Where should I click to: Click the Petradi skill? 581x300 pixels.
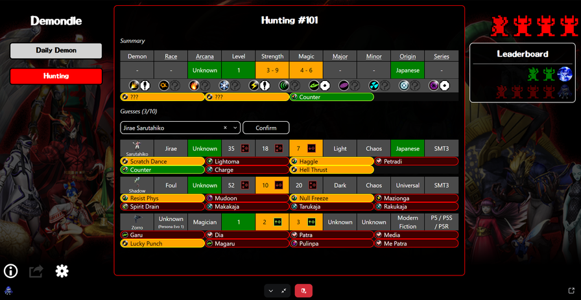[x=416, y=161]
